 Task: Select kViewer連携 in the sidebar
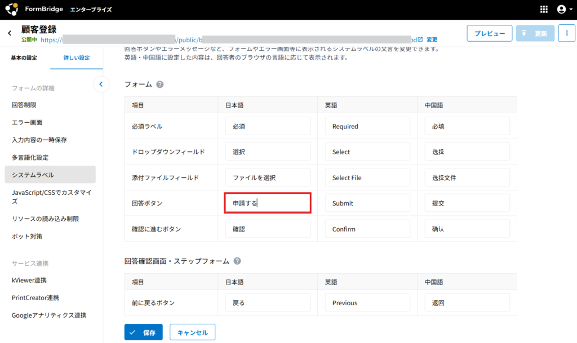[29, 280]
